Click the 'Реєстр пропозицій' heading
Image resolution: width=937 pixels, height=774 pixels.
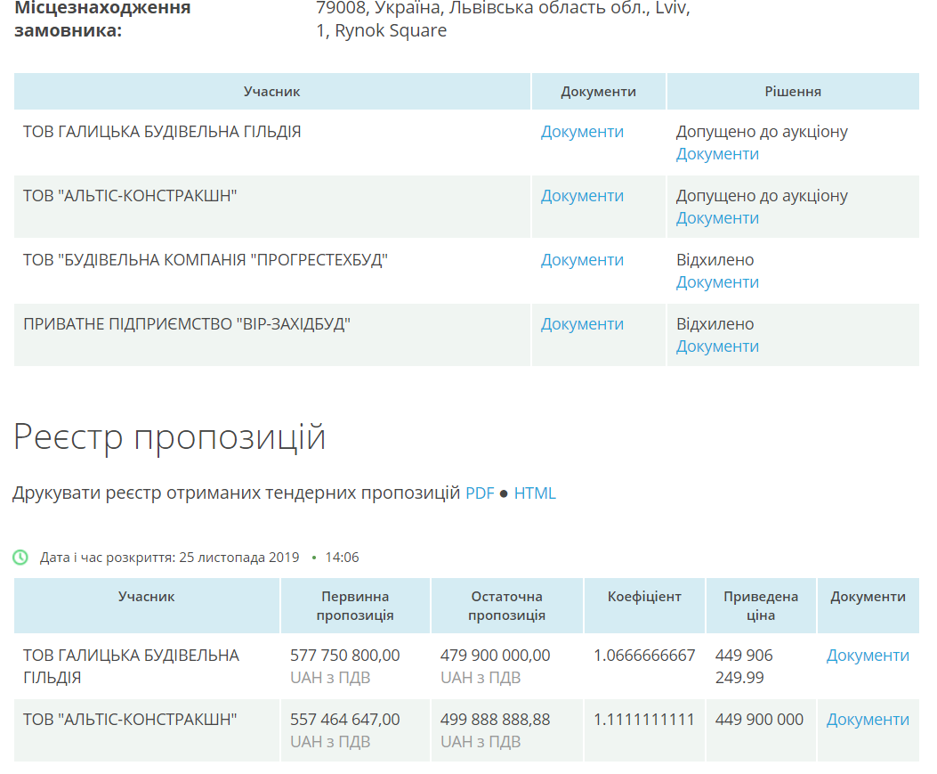click(170, 437)
